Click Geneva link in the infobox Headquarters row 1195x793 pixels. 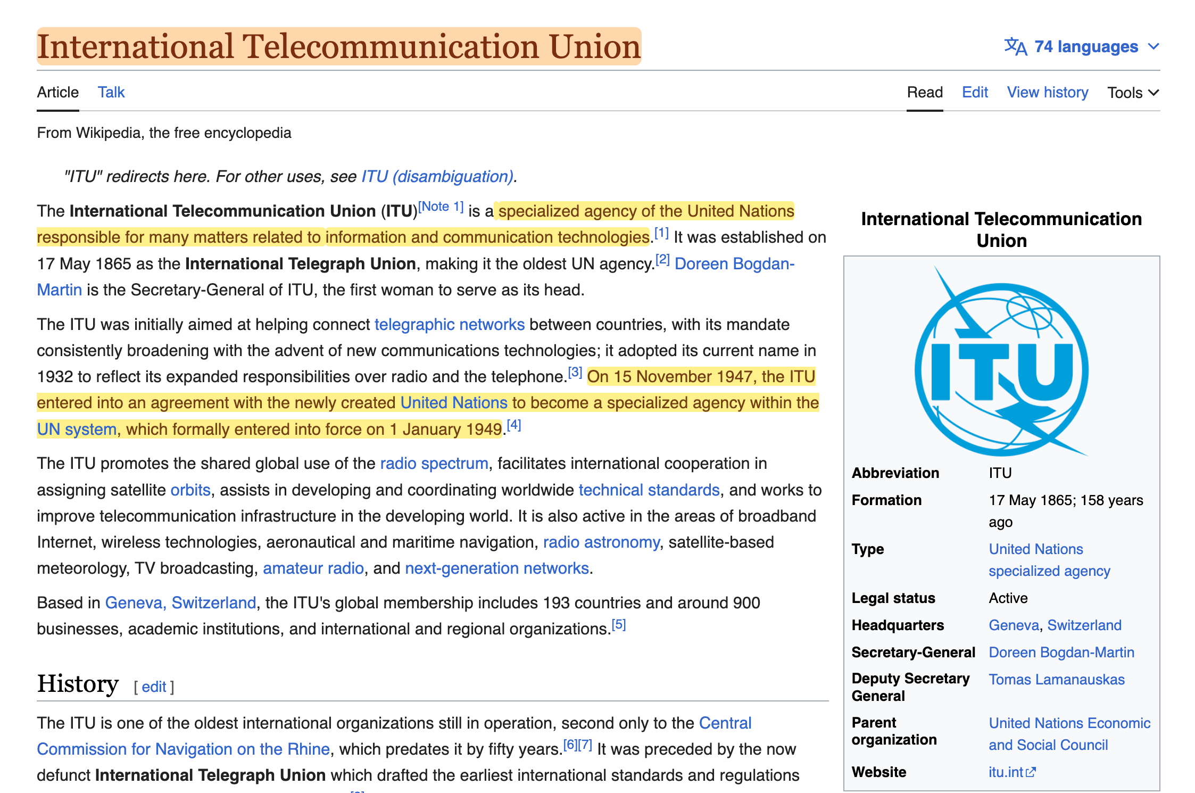point(1014,625)
